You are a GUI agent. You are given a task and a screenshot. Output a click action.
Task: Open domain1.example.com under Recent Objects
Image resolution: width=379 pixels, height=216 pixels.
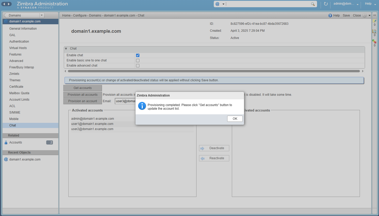click(25, 159)
